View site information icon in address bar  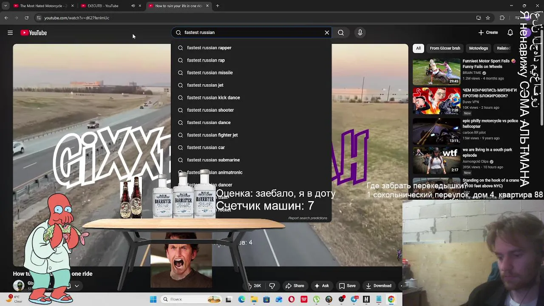(39, 18)
